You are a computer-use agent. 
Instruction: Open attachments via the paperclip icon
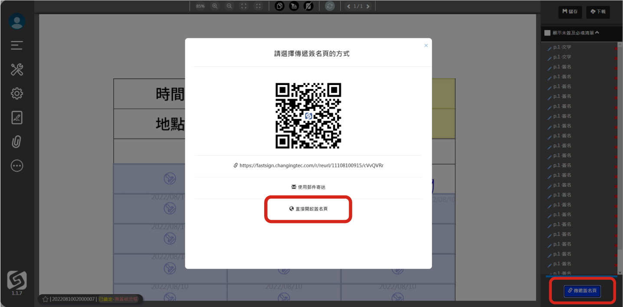(17, 142)
